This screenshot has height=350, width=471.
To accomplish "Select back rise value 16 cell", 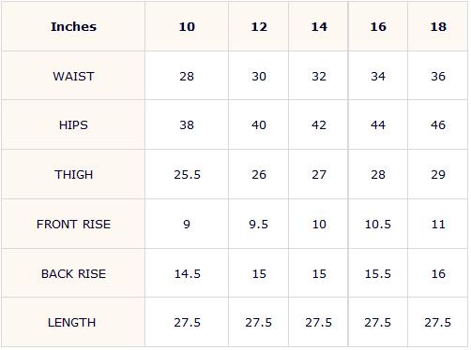I will click(x=438, y=273).
